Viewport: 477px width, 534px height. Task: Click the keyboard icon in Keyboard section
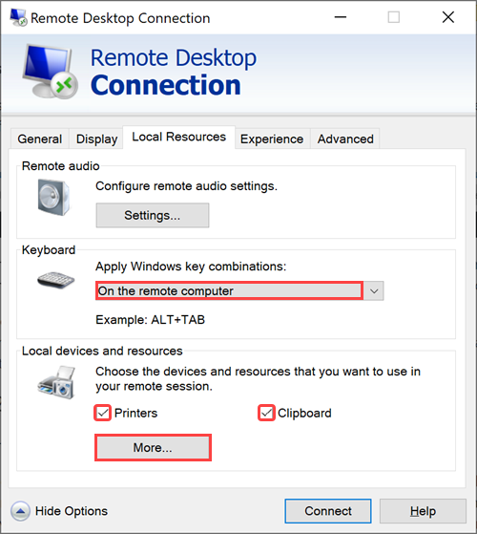(x=55, y=280)
